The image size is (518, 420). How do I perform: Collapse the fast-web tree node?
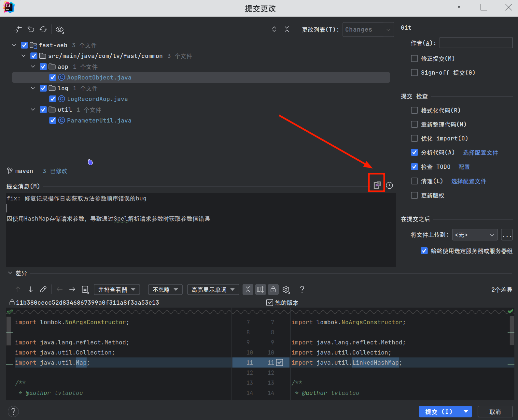click(x=14, y=45)
